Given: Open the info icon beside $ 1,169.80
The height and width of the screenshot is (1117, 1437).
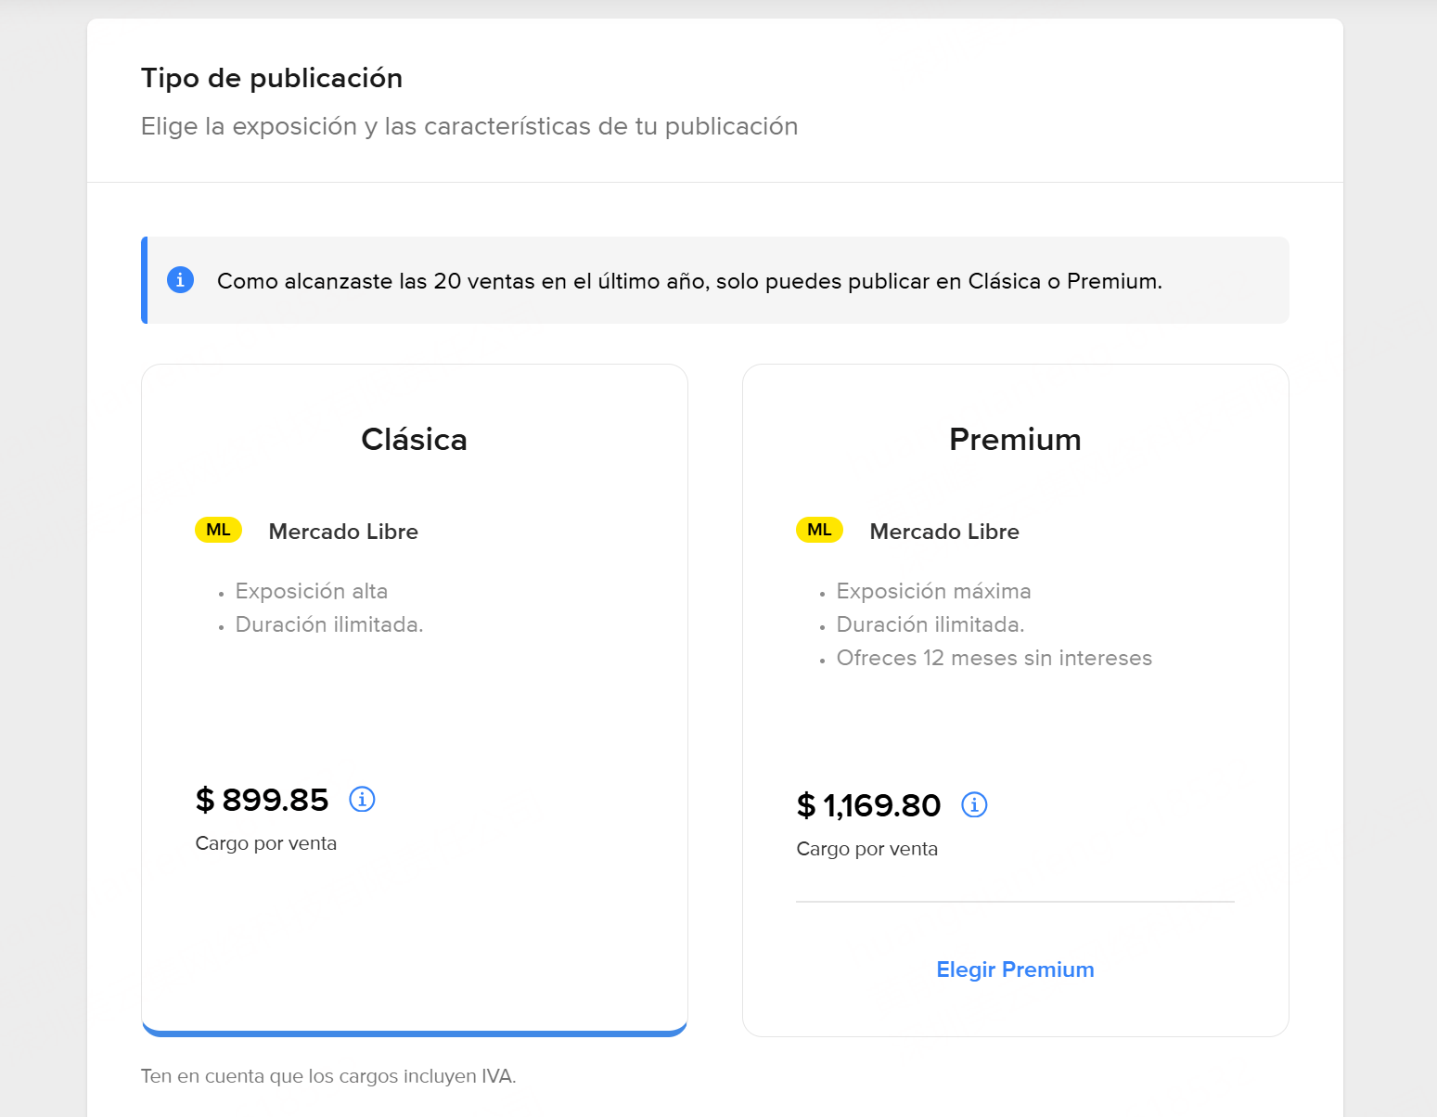Looking at the screenshot, I should click(x=974, y=804).
